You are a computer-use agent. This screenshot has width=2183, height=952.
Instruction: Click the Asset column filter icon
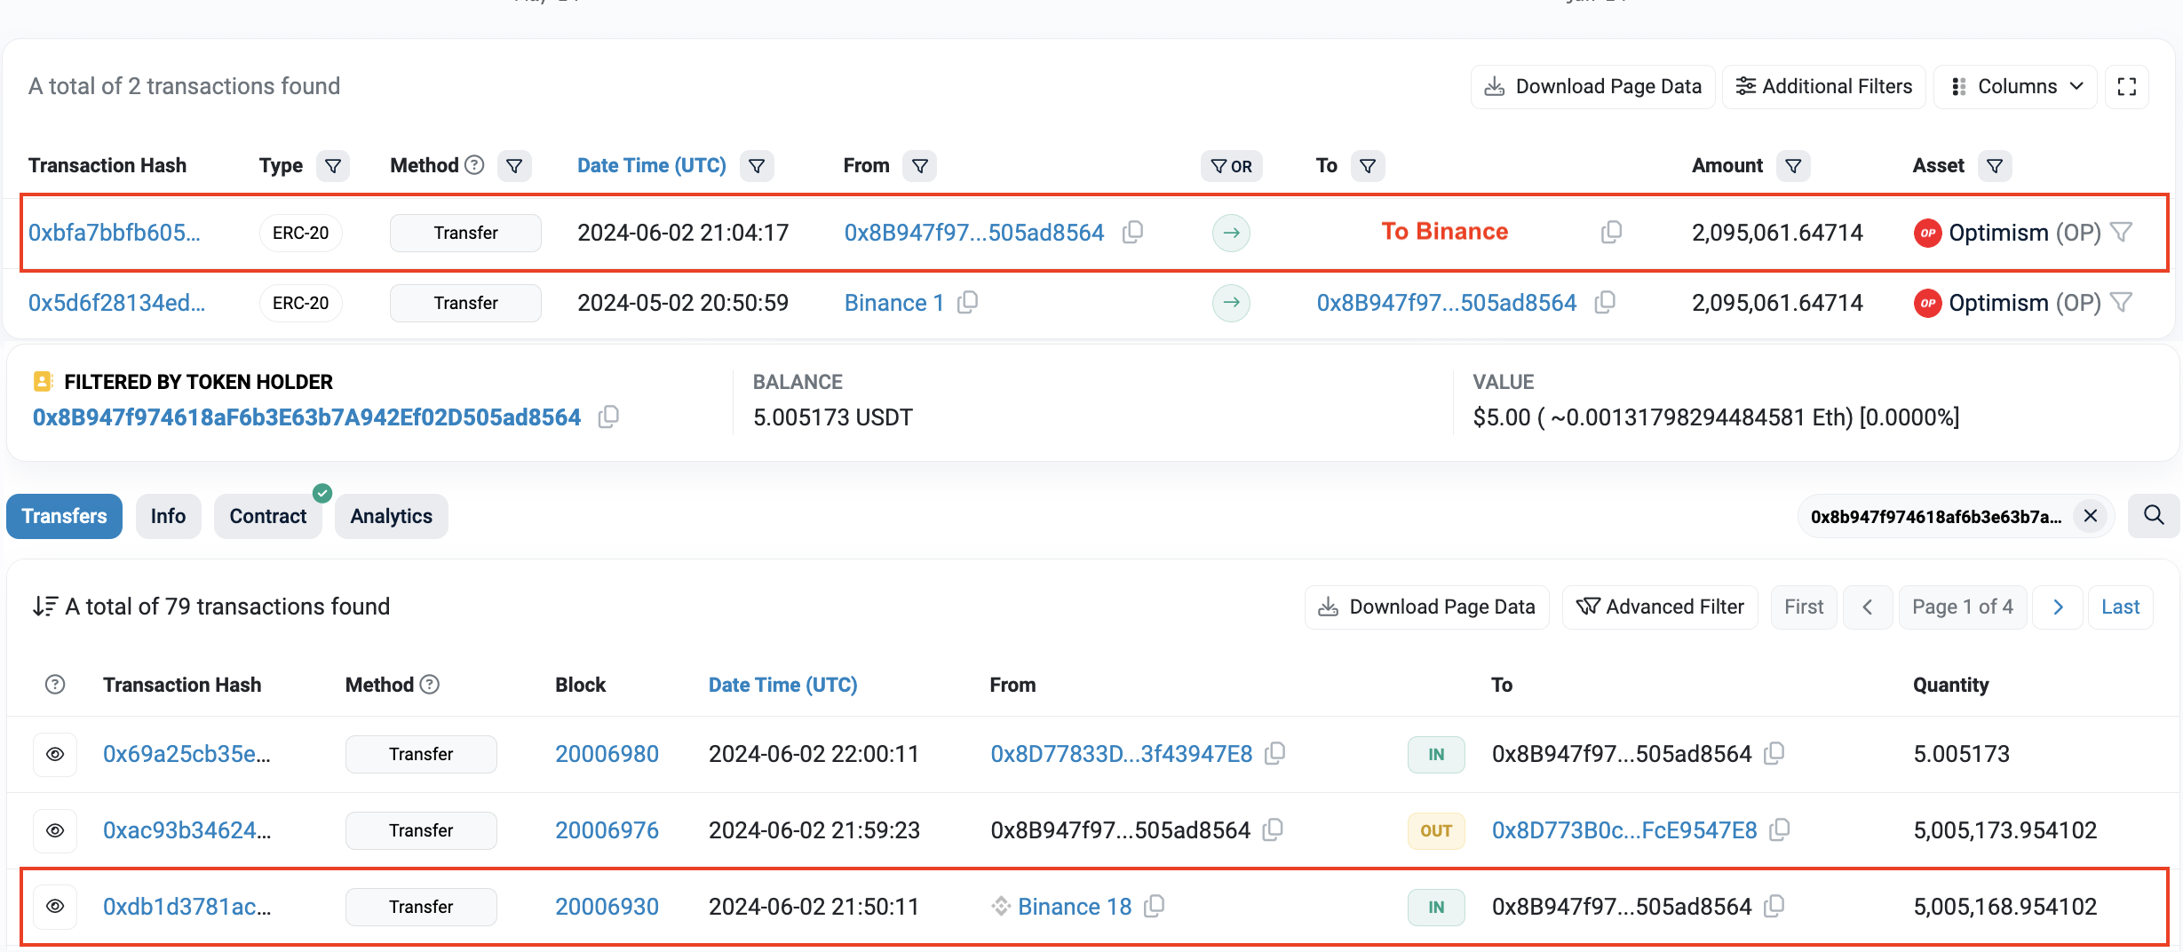1995,166
